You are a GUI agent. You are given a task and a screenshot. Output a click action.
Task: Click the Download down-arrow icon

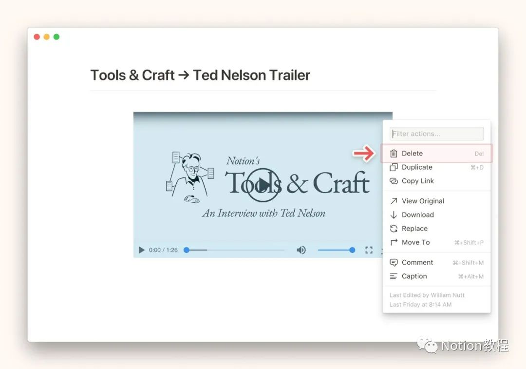point(394,214)
